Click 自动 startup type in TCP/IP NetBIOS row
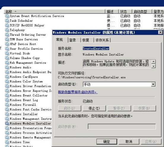The width and height of the screenshot is (164, 147). point(137,26)
